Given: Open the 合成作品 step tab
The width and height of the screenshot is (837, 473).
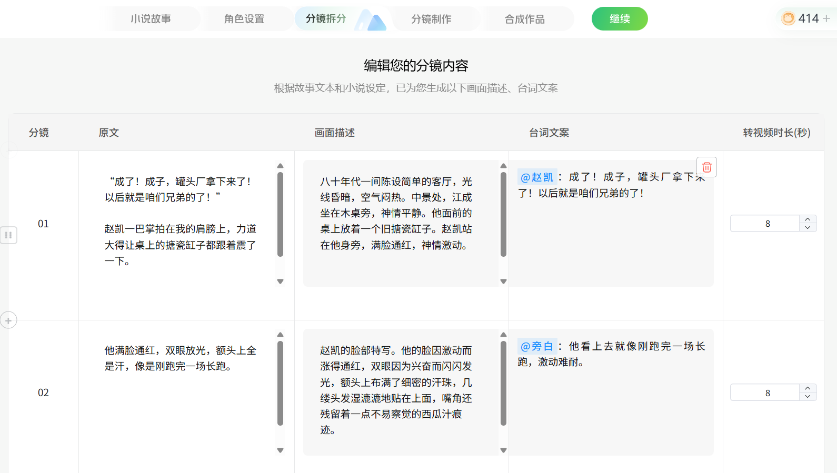Looking at the screenshot, I should pos(525,19).
